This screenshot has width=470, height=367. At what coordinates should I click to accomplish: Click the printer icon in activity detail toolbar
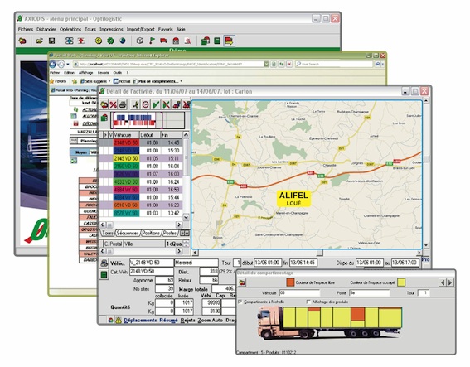coord(123,104)
